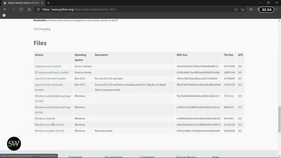Open SIG for Windows installer 64-bit
This screenshot has width=281, height=158.
coord(240,131)
